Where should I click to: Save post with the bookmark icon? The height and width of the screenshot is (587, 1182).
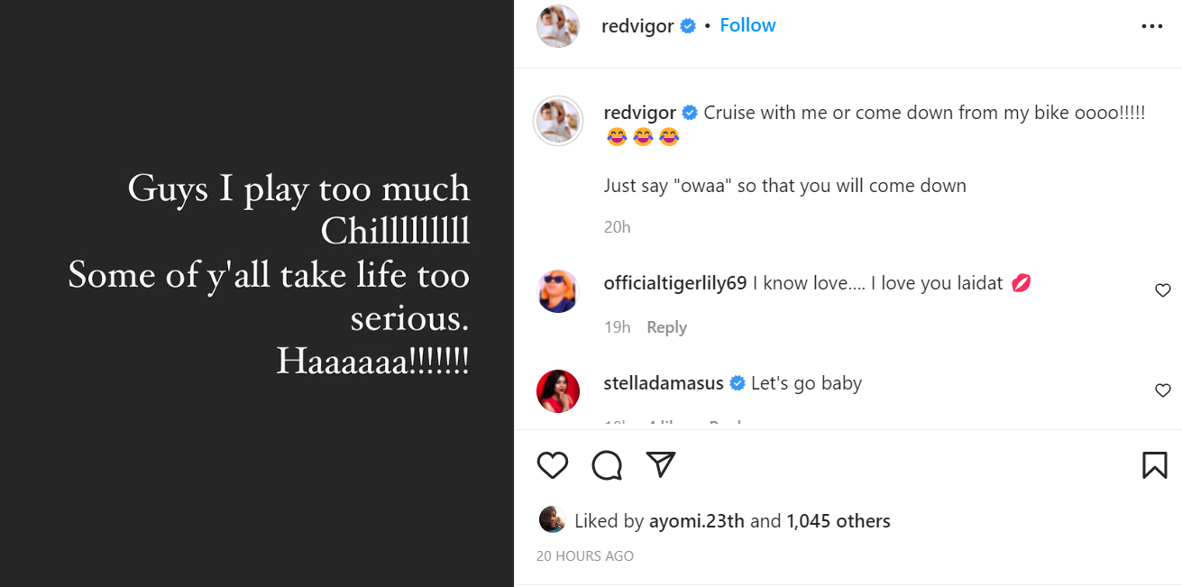tap(1154, 465)
